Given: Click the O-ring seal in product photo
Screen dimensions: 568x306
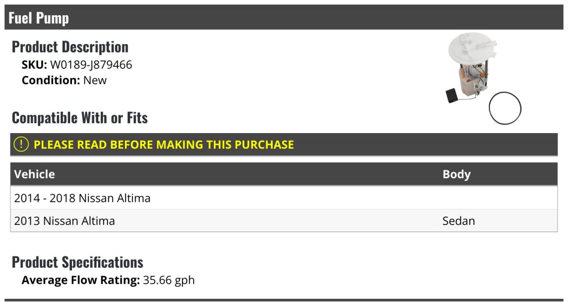Looking at the screenshot, I should [x=505, y=108].
